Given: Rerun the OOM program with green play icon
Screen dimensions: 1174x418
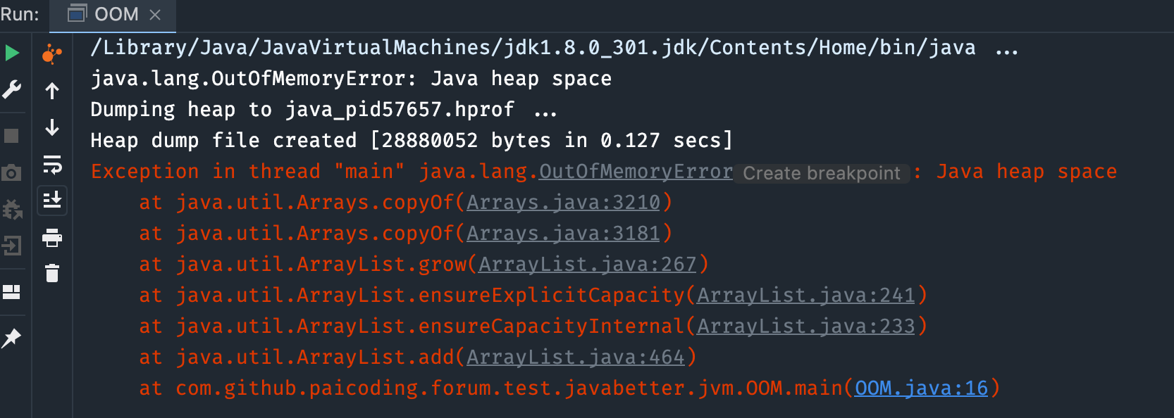Looking at the screenshot, I should coord(12,53).
